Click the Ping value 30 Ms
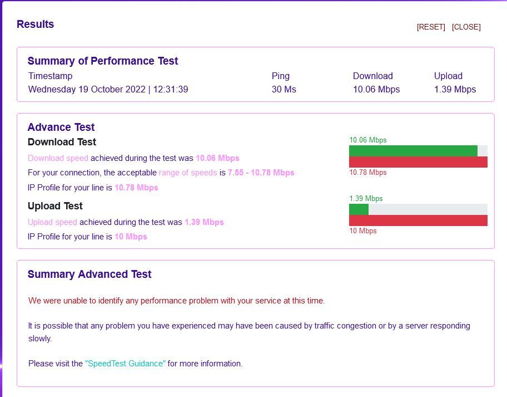 pyautogui.click(x=284, y=90)
